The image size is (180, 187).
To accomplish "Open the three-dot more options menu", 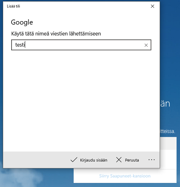I will [152, 159].
